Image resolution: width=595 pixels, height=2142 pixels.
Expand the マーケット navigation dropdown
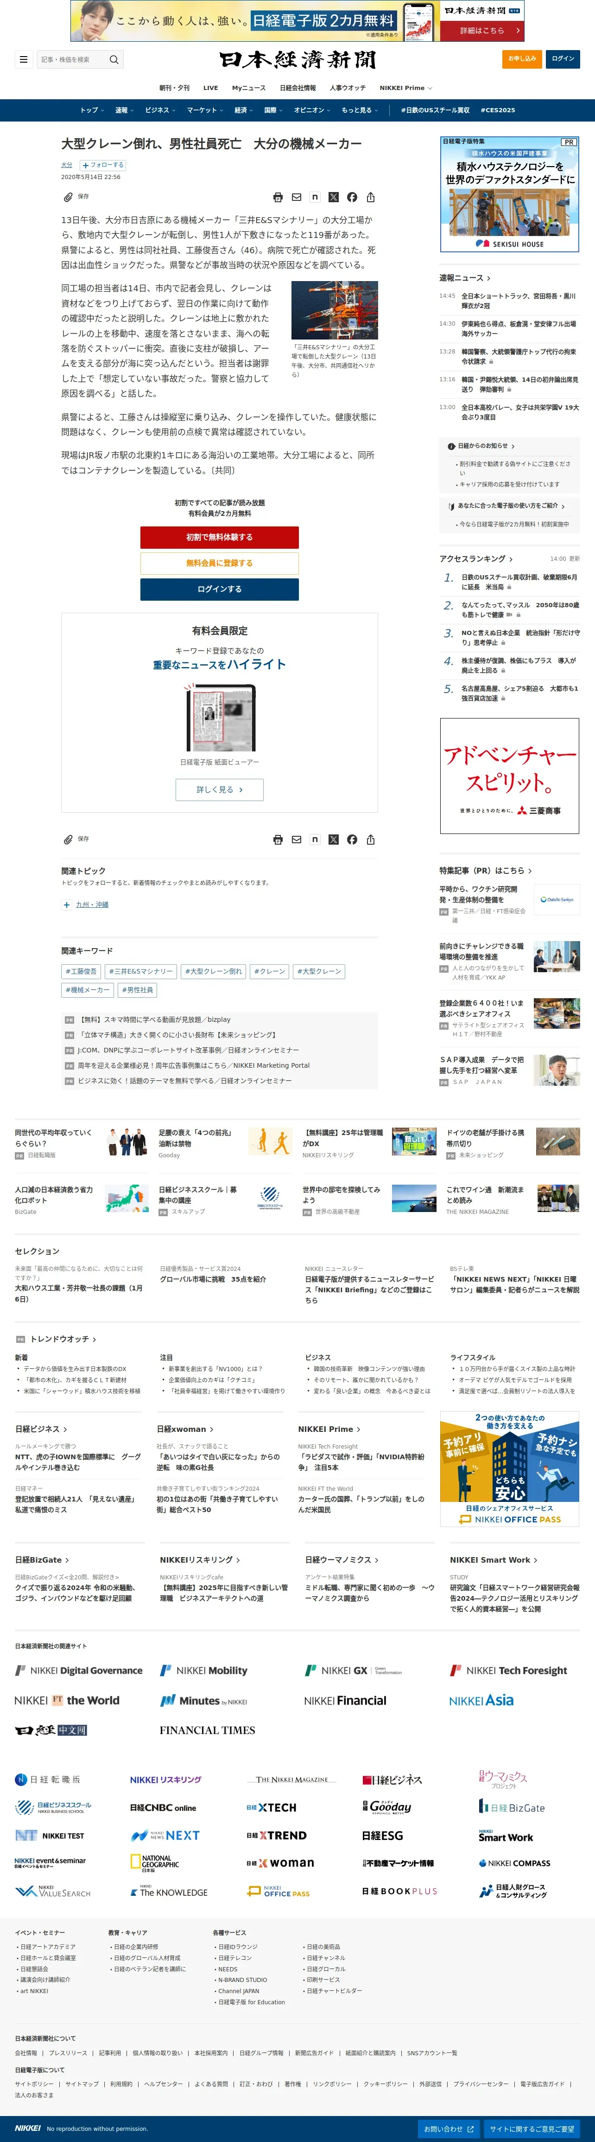pyautogui.click(x=205, y=110)
